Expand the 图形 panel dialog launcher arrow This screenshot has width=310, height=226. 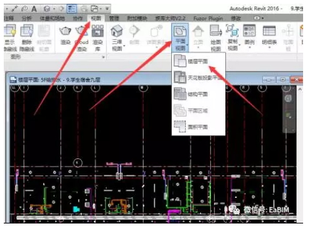tap(104, 57)
